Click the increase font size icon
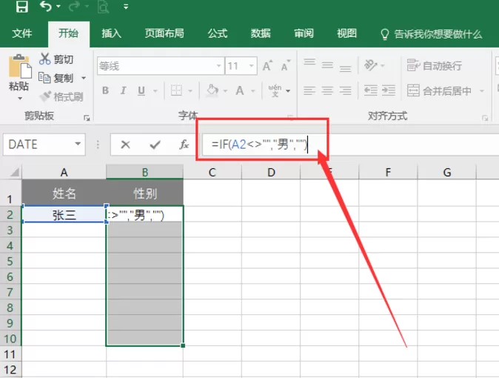 [268, 65]
